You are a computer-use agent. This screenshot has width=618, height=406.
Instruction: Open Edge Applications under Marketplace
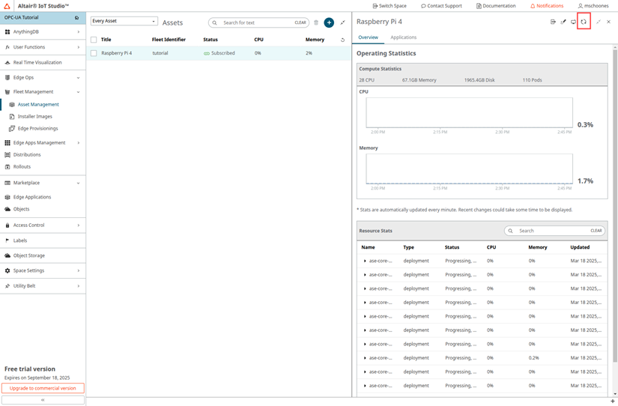(x=32, y=197)
